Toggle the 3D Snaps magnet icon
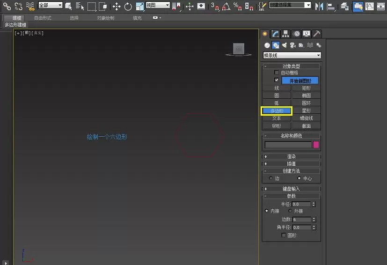The width and height of the screenshot is (387, 265). pos(215,7)
